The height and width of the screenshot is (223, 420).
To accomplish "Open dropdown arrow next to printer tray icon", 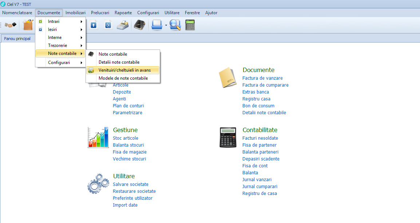I will point(166,25).
